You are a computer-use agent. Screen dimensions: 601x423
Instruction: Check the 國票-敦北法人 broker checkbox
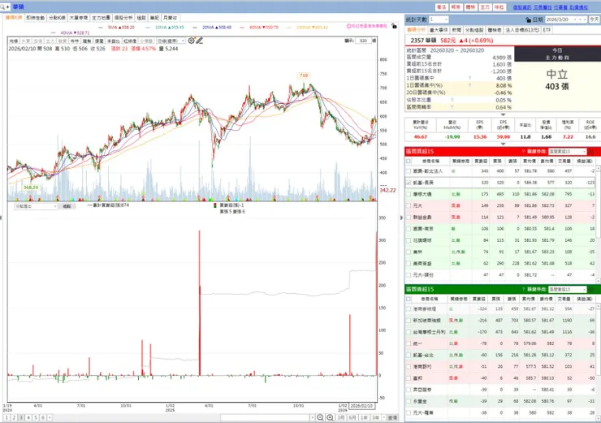(409, 171)
